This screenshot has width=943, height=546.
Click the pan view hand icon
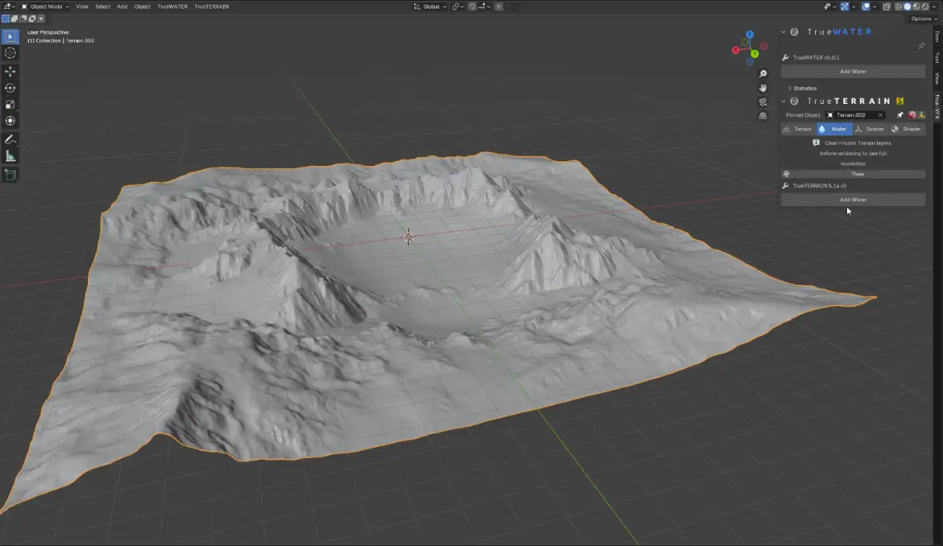coord(763,88)
